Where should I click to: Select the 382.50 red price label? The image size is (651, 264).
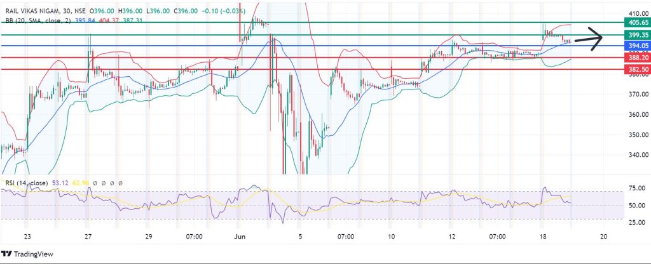(x=637, y=69)
